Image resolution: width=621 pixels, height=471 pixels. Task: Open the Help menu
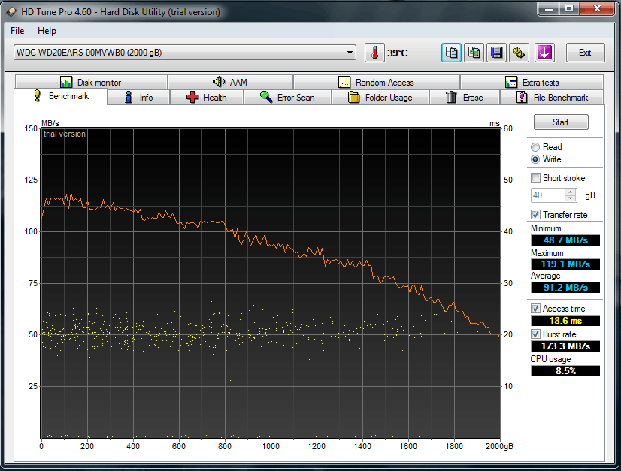tap(47, 31)
